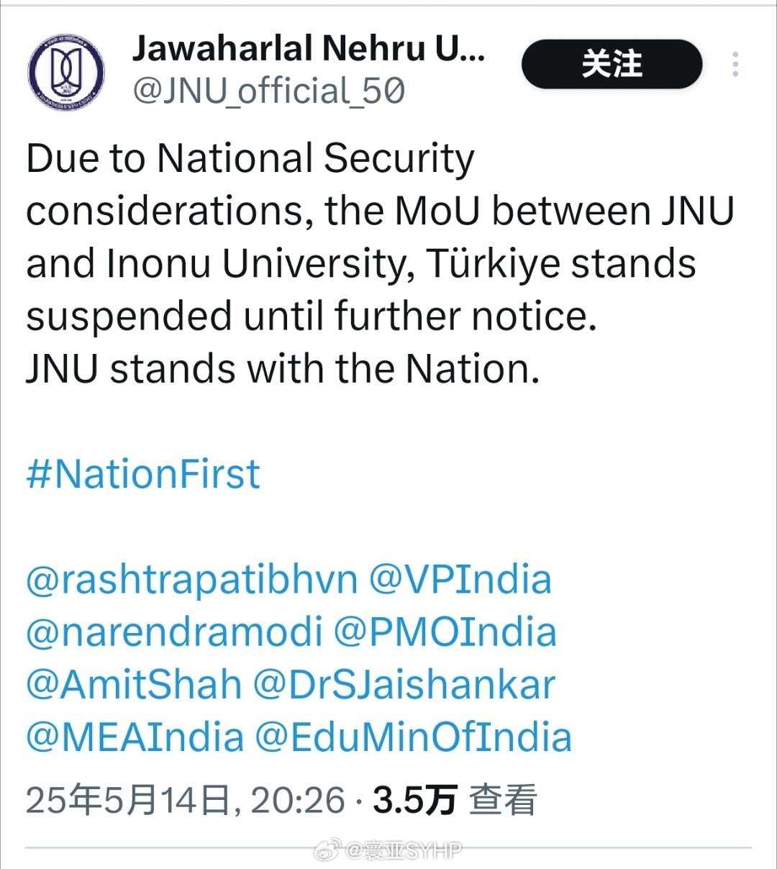Open the @AmitShah mention

coord(134,685)
